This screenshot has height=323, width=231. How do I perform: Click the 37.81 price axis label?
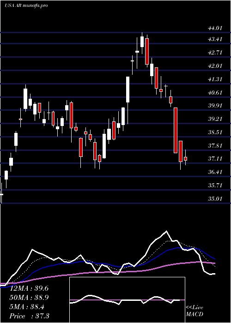coord(215,146)
